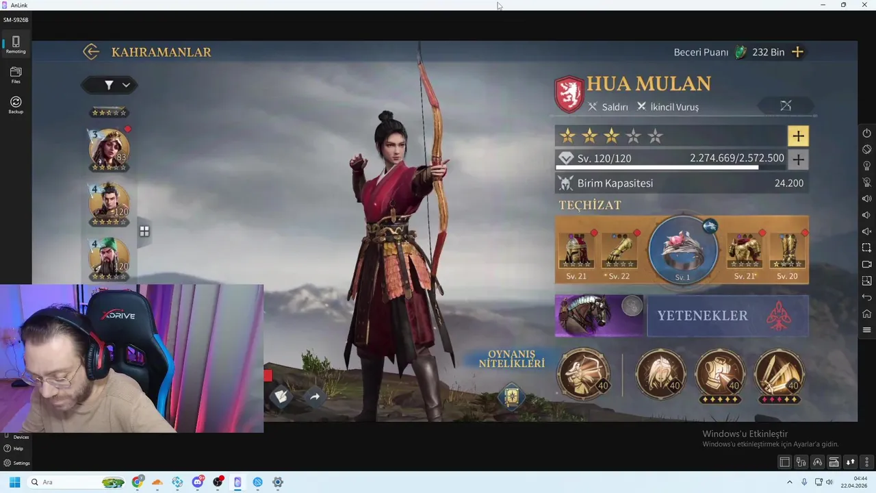Click the green Beceri Puanı gem icon
Viewport: 876px width, 493px height.
pos(740,52)
